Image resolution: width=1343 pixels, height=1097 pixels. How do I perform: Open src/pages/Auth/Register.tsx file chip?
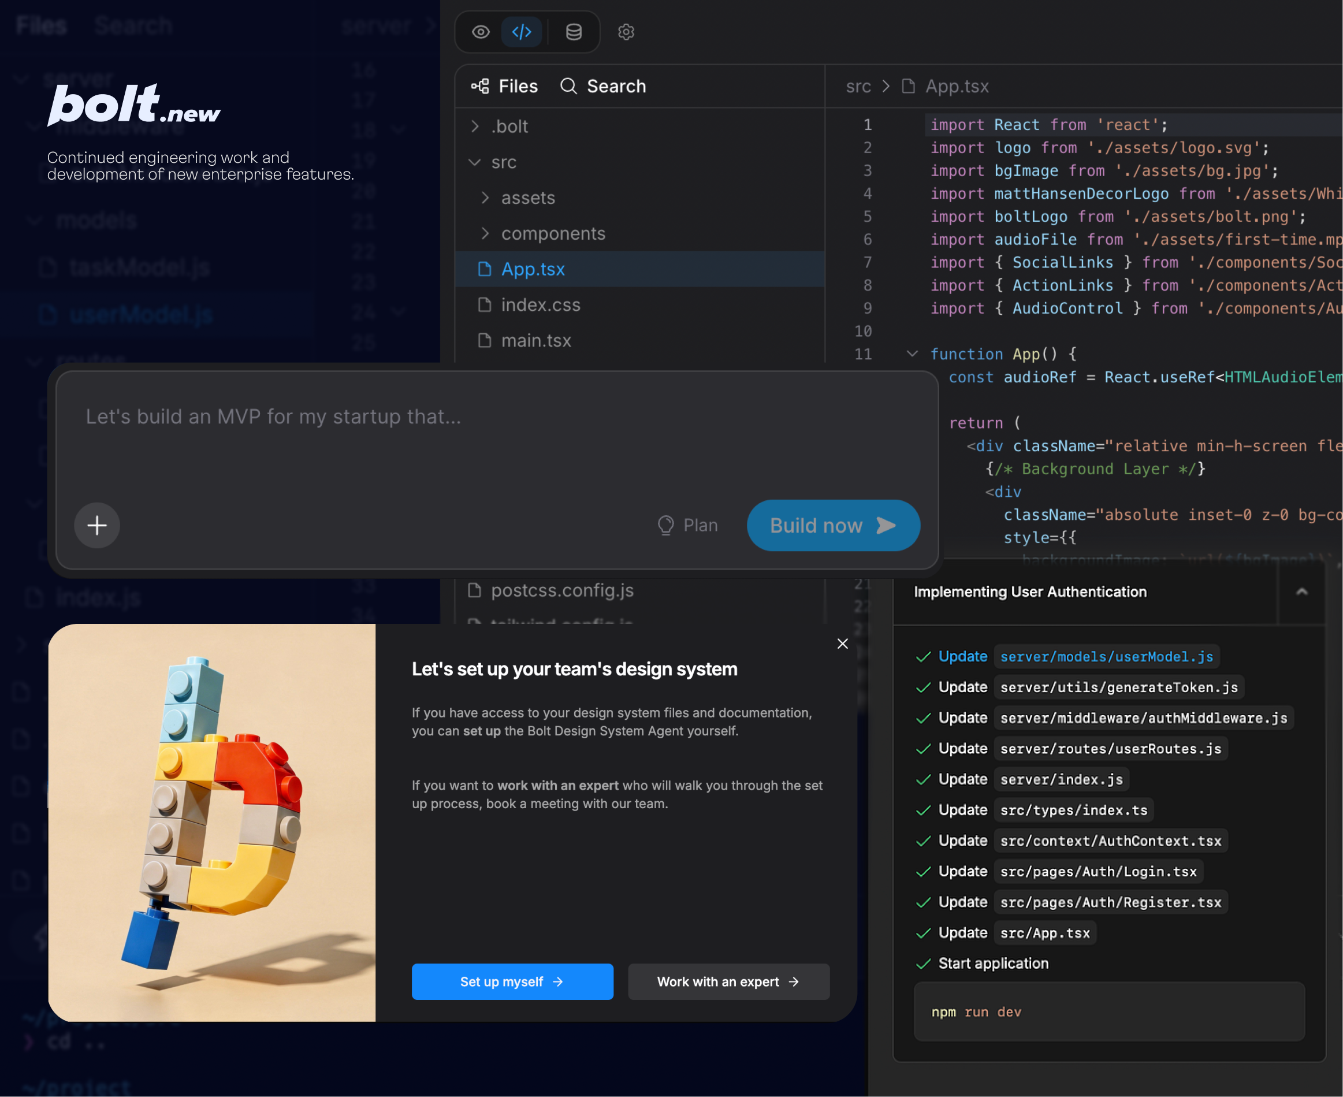(x=1111, y=902)
